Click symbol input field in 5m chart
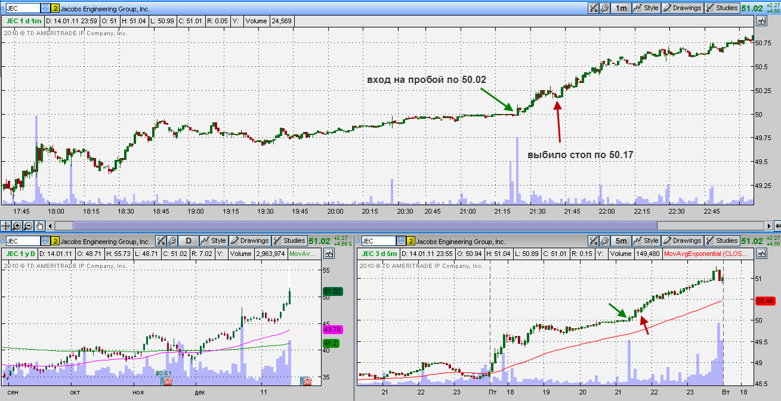 point(378,241)
